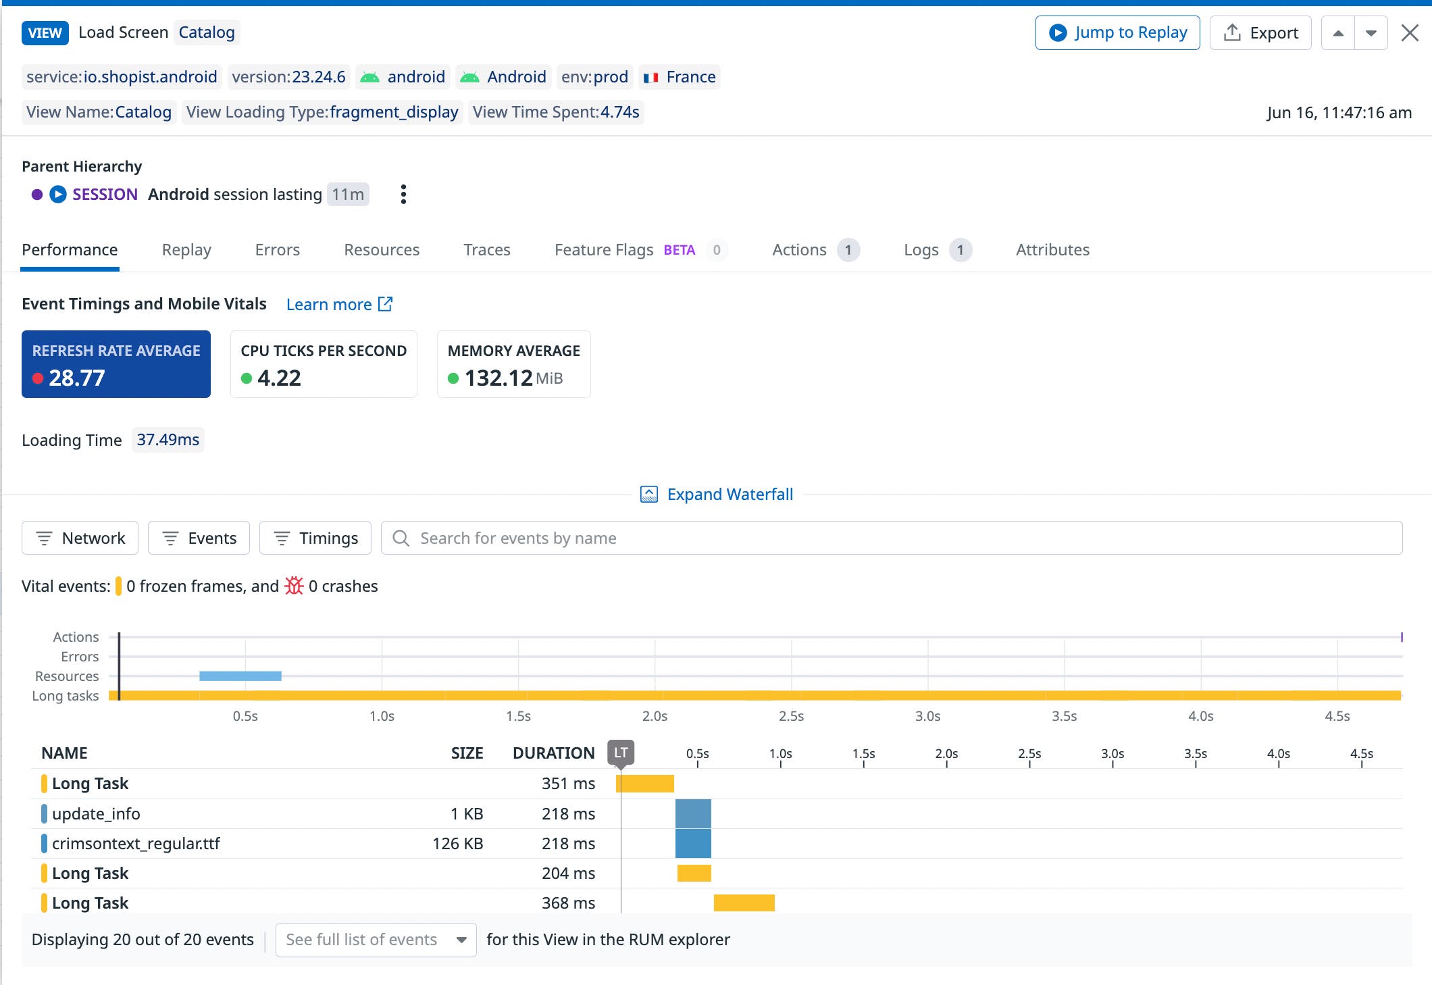The image size is (1432, 985).
Task: Toggle the Timings filter
Action: [315, 538]
